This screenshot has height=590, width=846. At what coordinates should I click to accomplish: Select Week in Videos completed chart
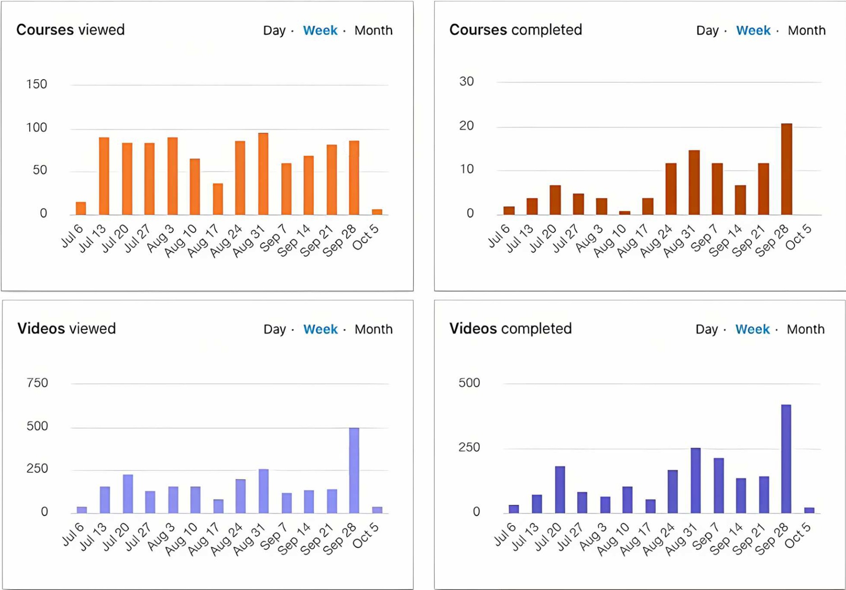tap(752, 329)
